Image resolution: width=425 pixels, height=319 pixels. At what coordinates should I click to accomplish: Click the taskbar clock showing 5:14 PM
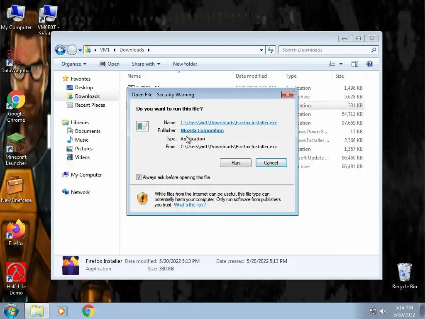click(404, 311)
